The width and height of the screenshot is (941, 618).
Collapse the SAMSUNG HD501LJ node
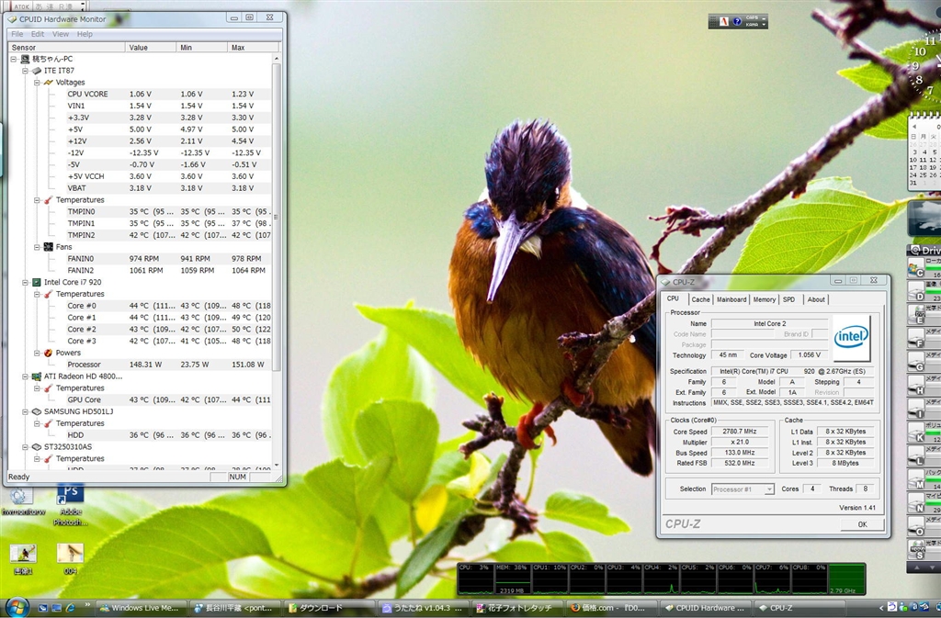point(25,411)
